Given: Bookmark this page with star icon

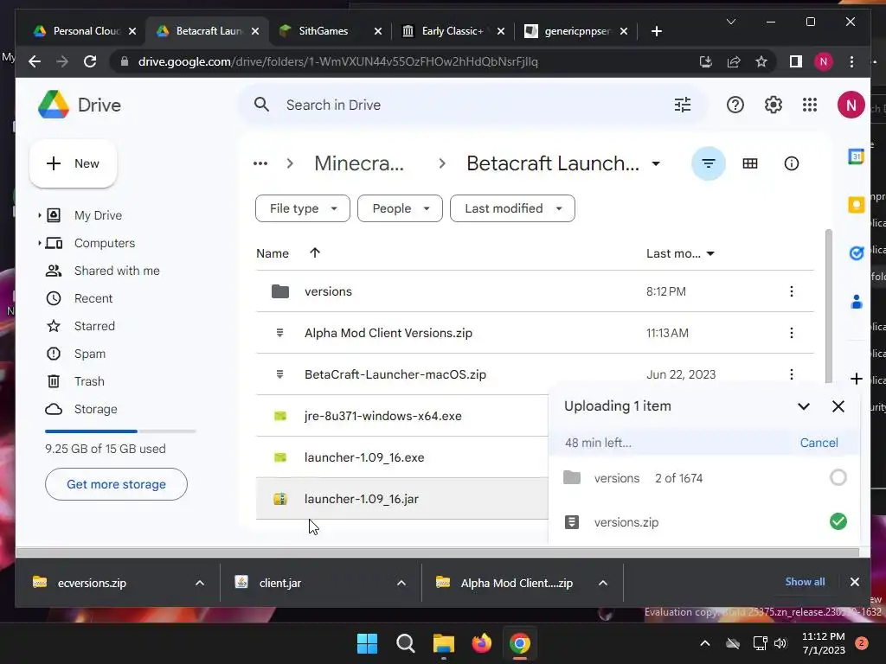Looking at the screenshot, I should point(761,61).
